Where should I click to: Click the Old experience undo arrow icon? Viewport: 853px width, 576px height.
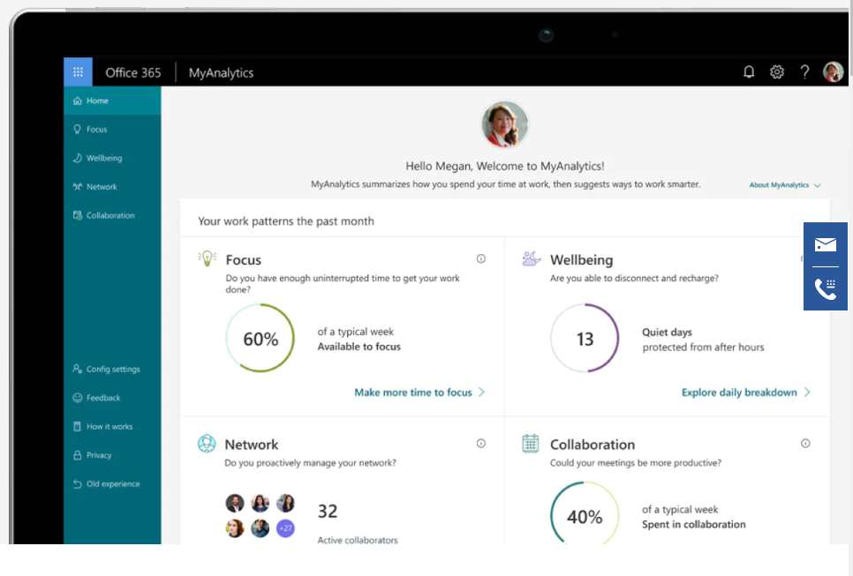click(x=77, y=484)
